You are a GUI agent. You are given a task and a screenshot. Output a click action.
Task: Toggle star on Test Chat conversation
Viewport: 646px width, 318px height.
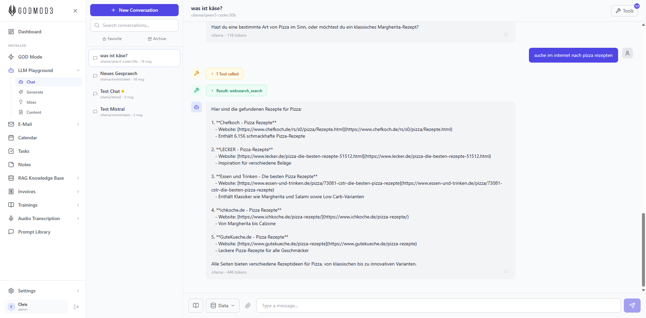coord(123,91)
